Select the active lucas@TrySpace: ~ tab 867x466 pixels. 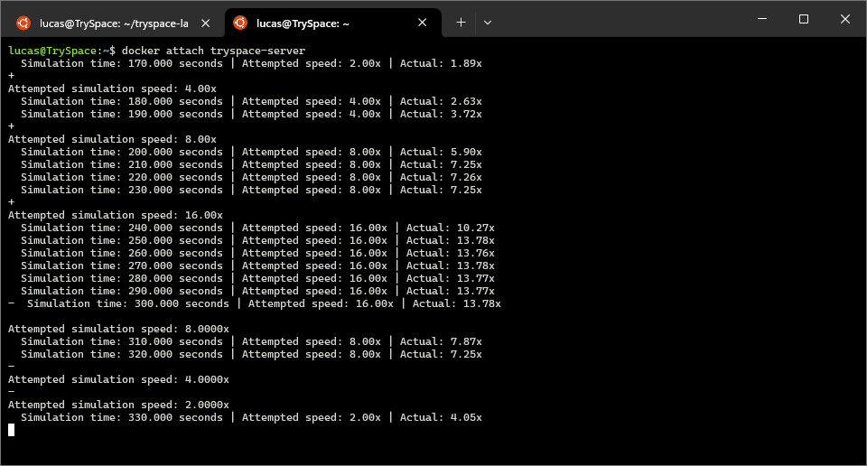pos(333,23)
